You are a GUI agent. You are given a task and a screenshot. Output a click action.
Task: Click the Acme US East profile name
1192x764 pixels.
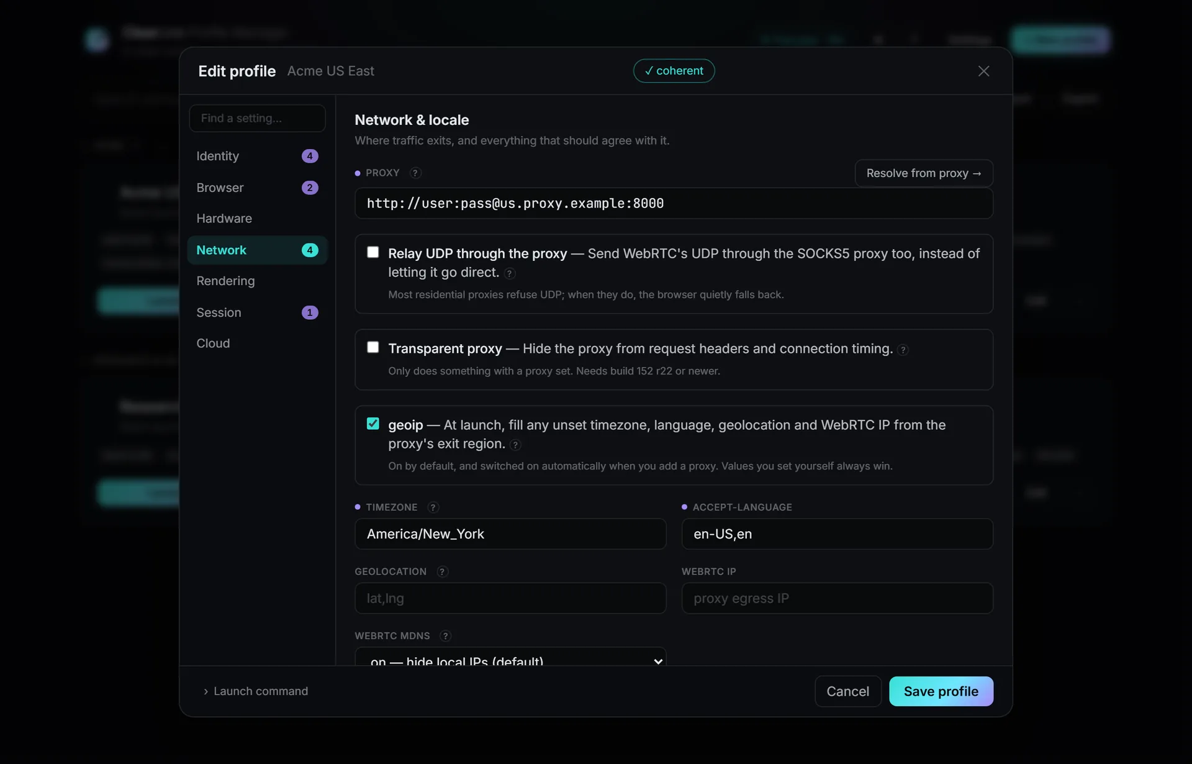[x=330, y=71]
